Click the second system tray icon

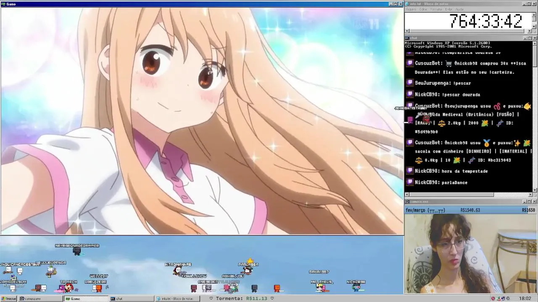pos(498,299)
